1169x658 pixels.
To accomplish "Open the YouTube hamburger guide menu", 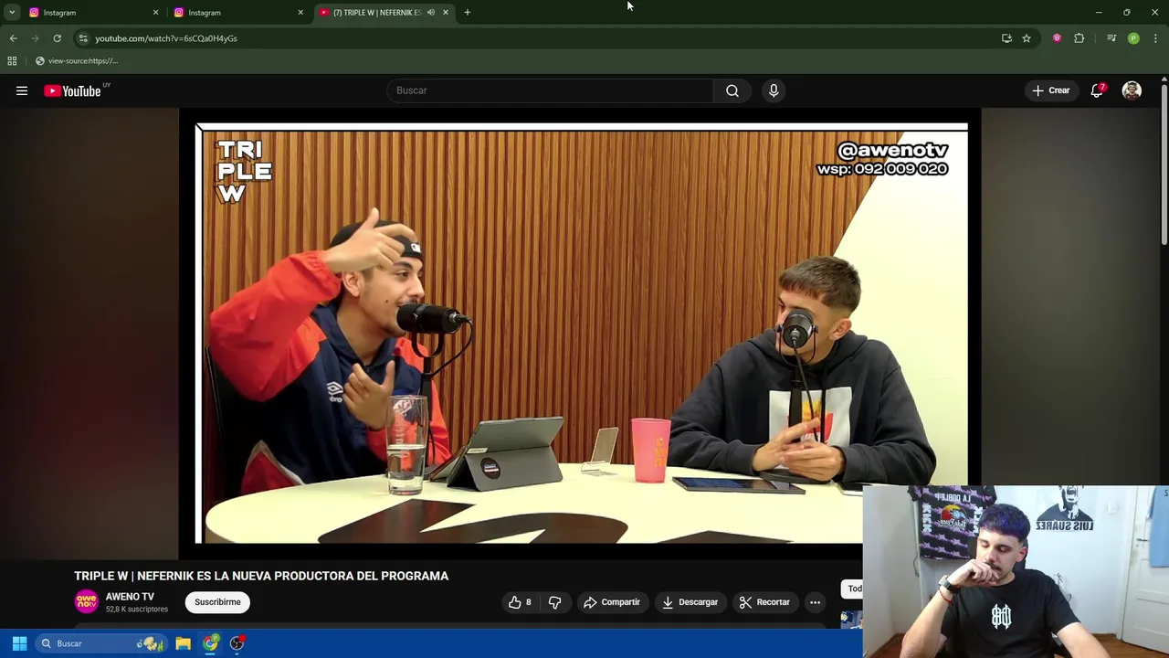I will [22, 90].
